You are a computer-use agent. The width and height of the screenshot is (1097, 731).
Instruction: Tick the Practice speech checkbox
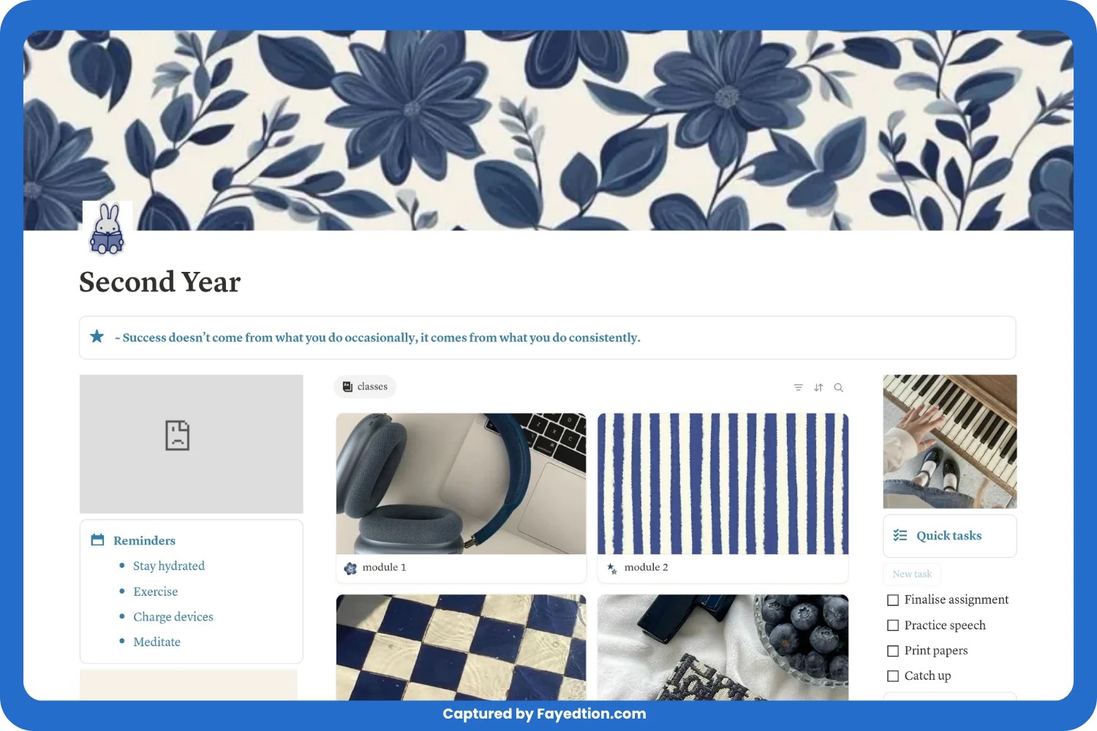[x=893, y=626]
